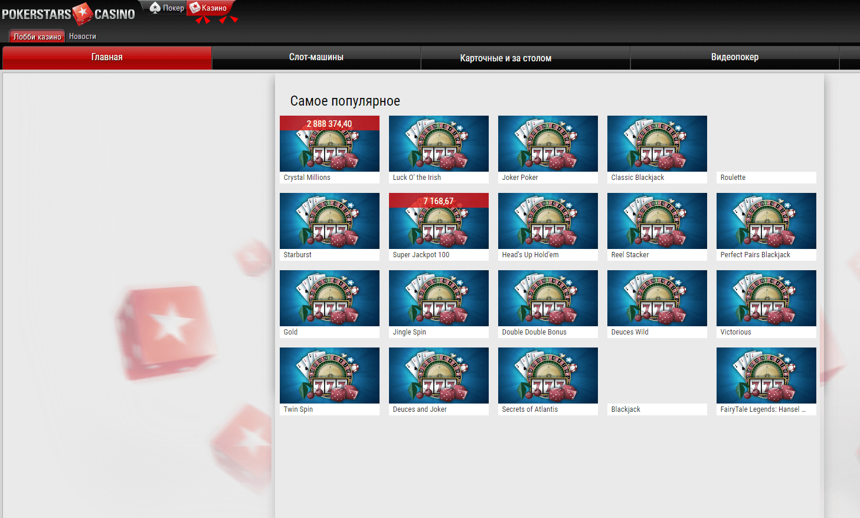Select the Казино product tab
860x518 pixels.
209,8
